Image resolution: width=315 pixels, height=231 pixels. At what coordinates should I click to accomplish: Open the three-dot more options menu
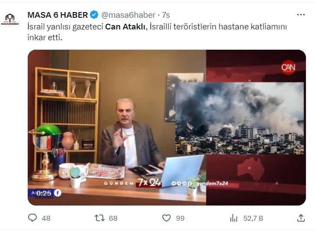(x=301, y=15)
